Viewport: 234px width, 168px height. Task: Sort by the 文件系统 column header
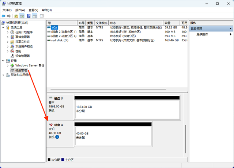coord(102,23)
